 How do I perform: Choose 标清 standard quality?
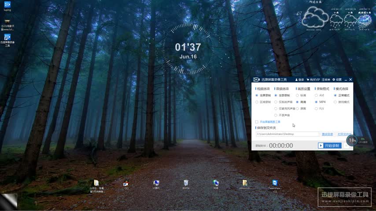pyautogui.click(x=301, y=95)
